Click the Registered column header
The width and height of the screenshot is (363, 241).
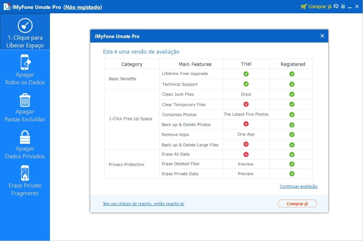tap(293, 64)
